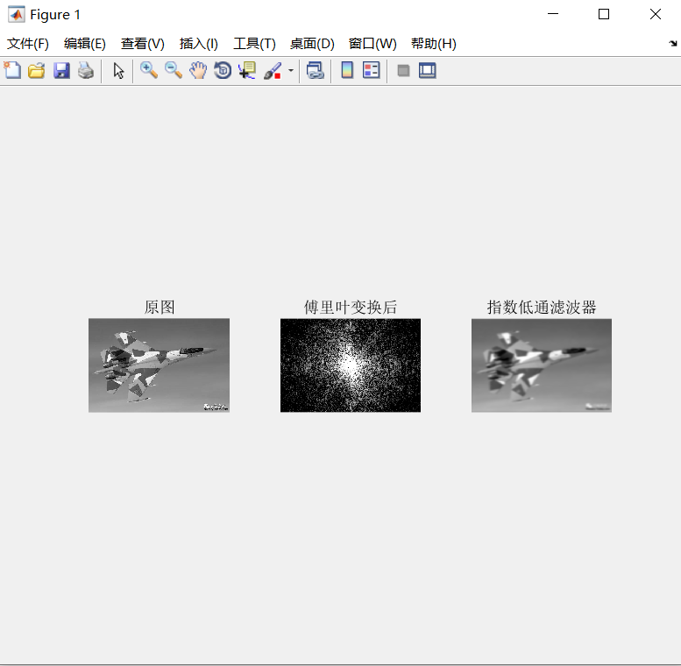
Task: Click the dock figure arrow
Action: (x=673, y=44)
